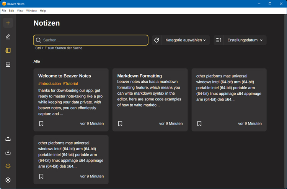Open the Help menu
The height and width of the screenshot is (189, 287).
42,11
